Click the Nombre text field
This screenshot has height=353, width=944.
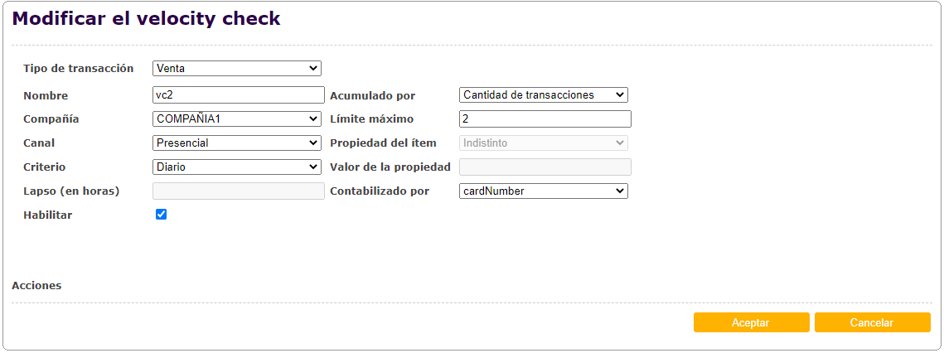coord(239,94)
